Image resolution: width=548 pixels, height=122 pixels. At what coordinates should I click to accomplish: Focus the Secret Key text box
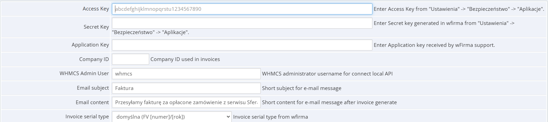[x=242, y=23]
